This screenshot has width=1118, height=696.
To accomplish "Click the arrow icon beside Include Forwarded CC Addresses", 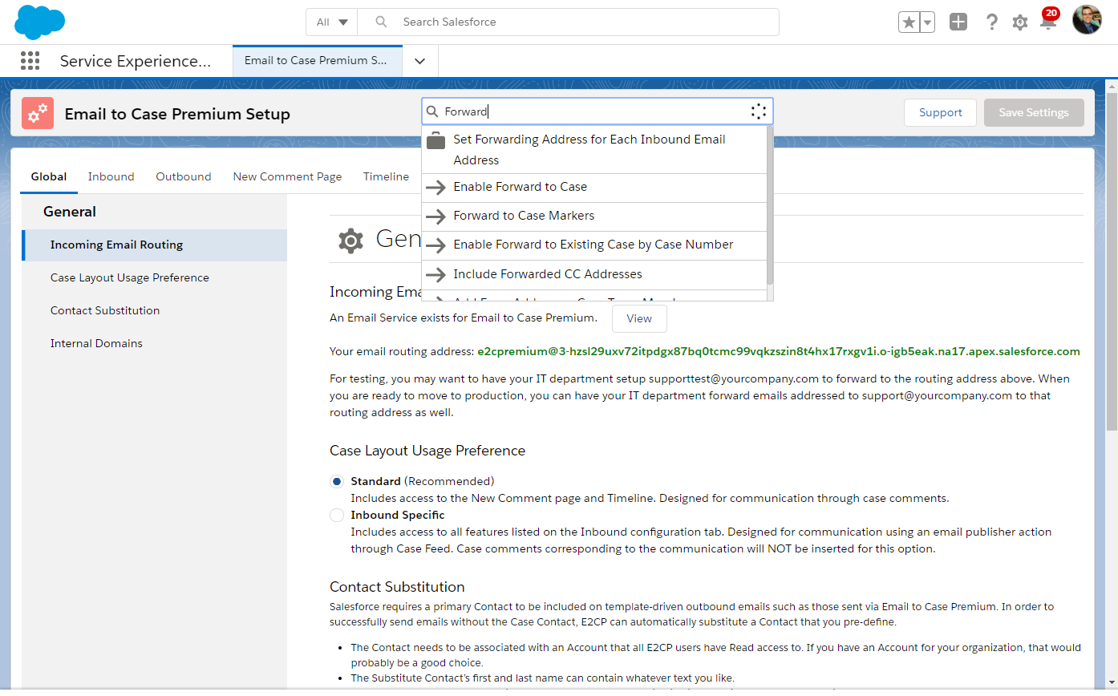I will click(435, 274).
